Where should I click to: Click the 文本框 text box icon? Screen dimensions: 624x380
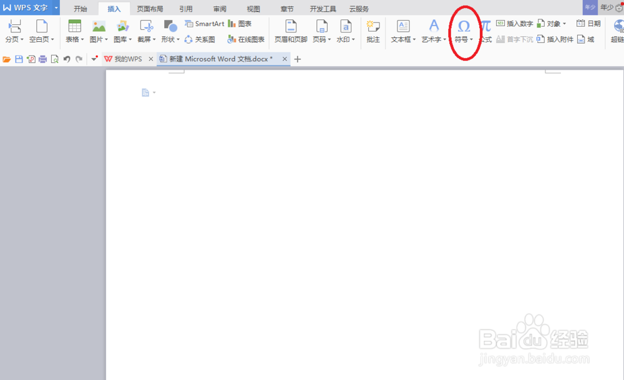click(x=403, y=26)
